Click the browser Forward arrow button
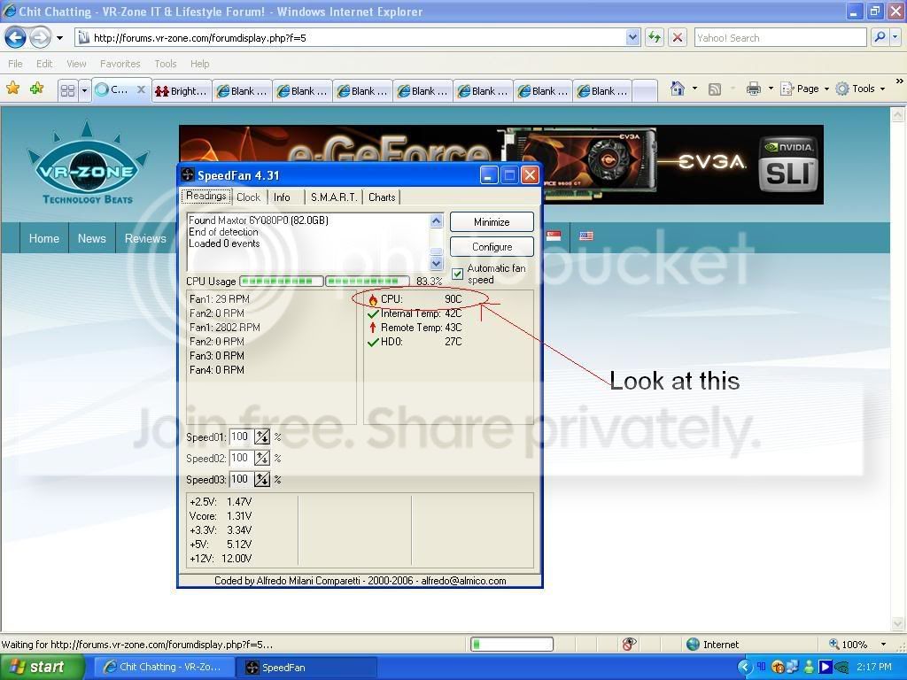The image size is (907, 680). pos(40,38)
